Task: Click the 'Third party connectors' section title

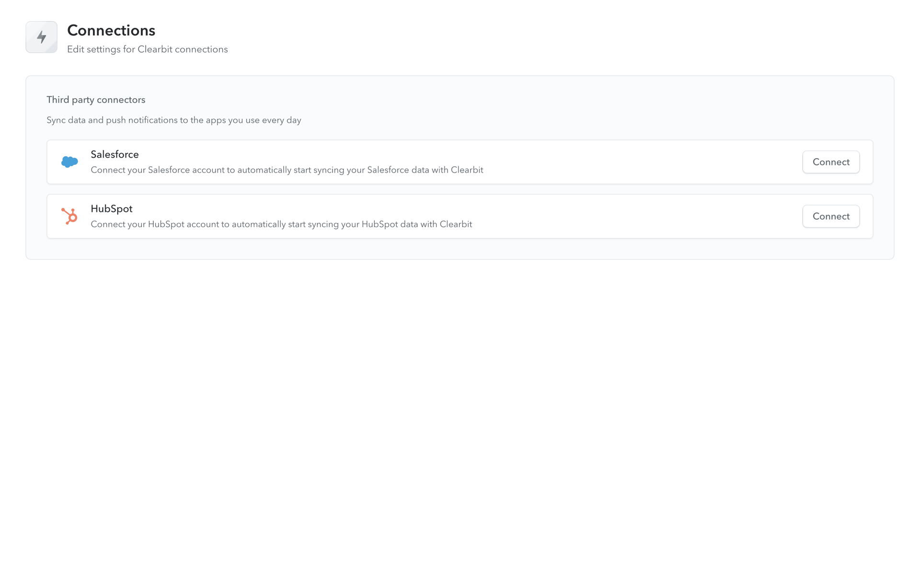Action: [96, 100]
